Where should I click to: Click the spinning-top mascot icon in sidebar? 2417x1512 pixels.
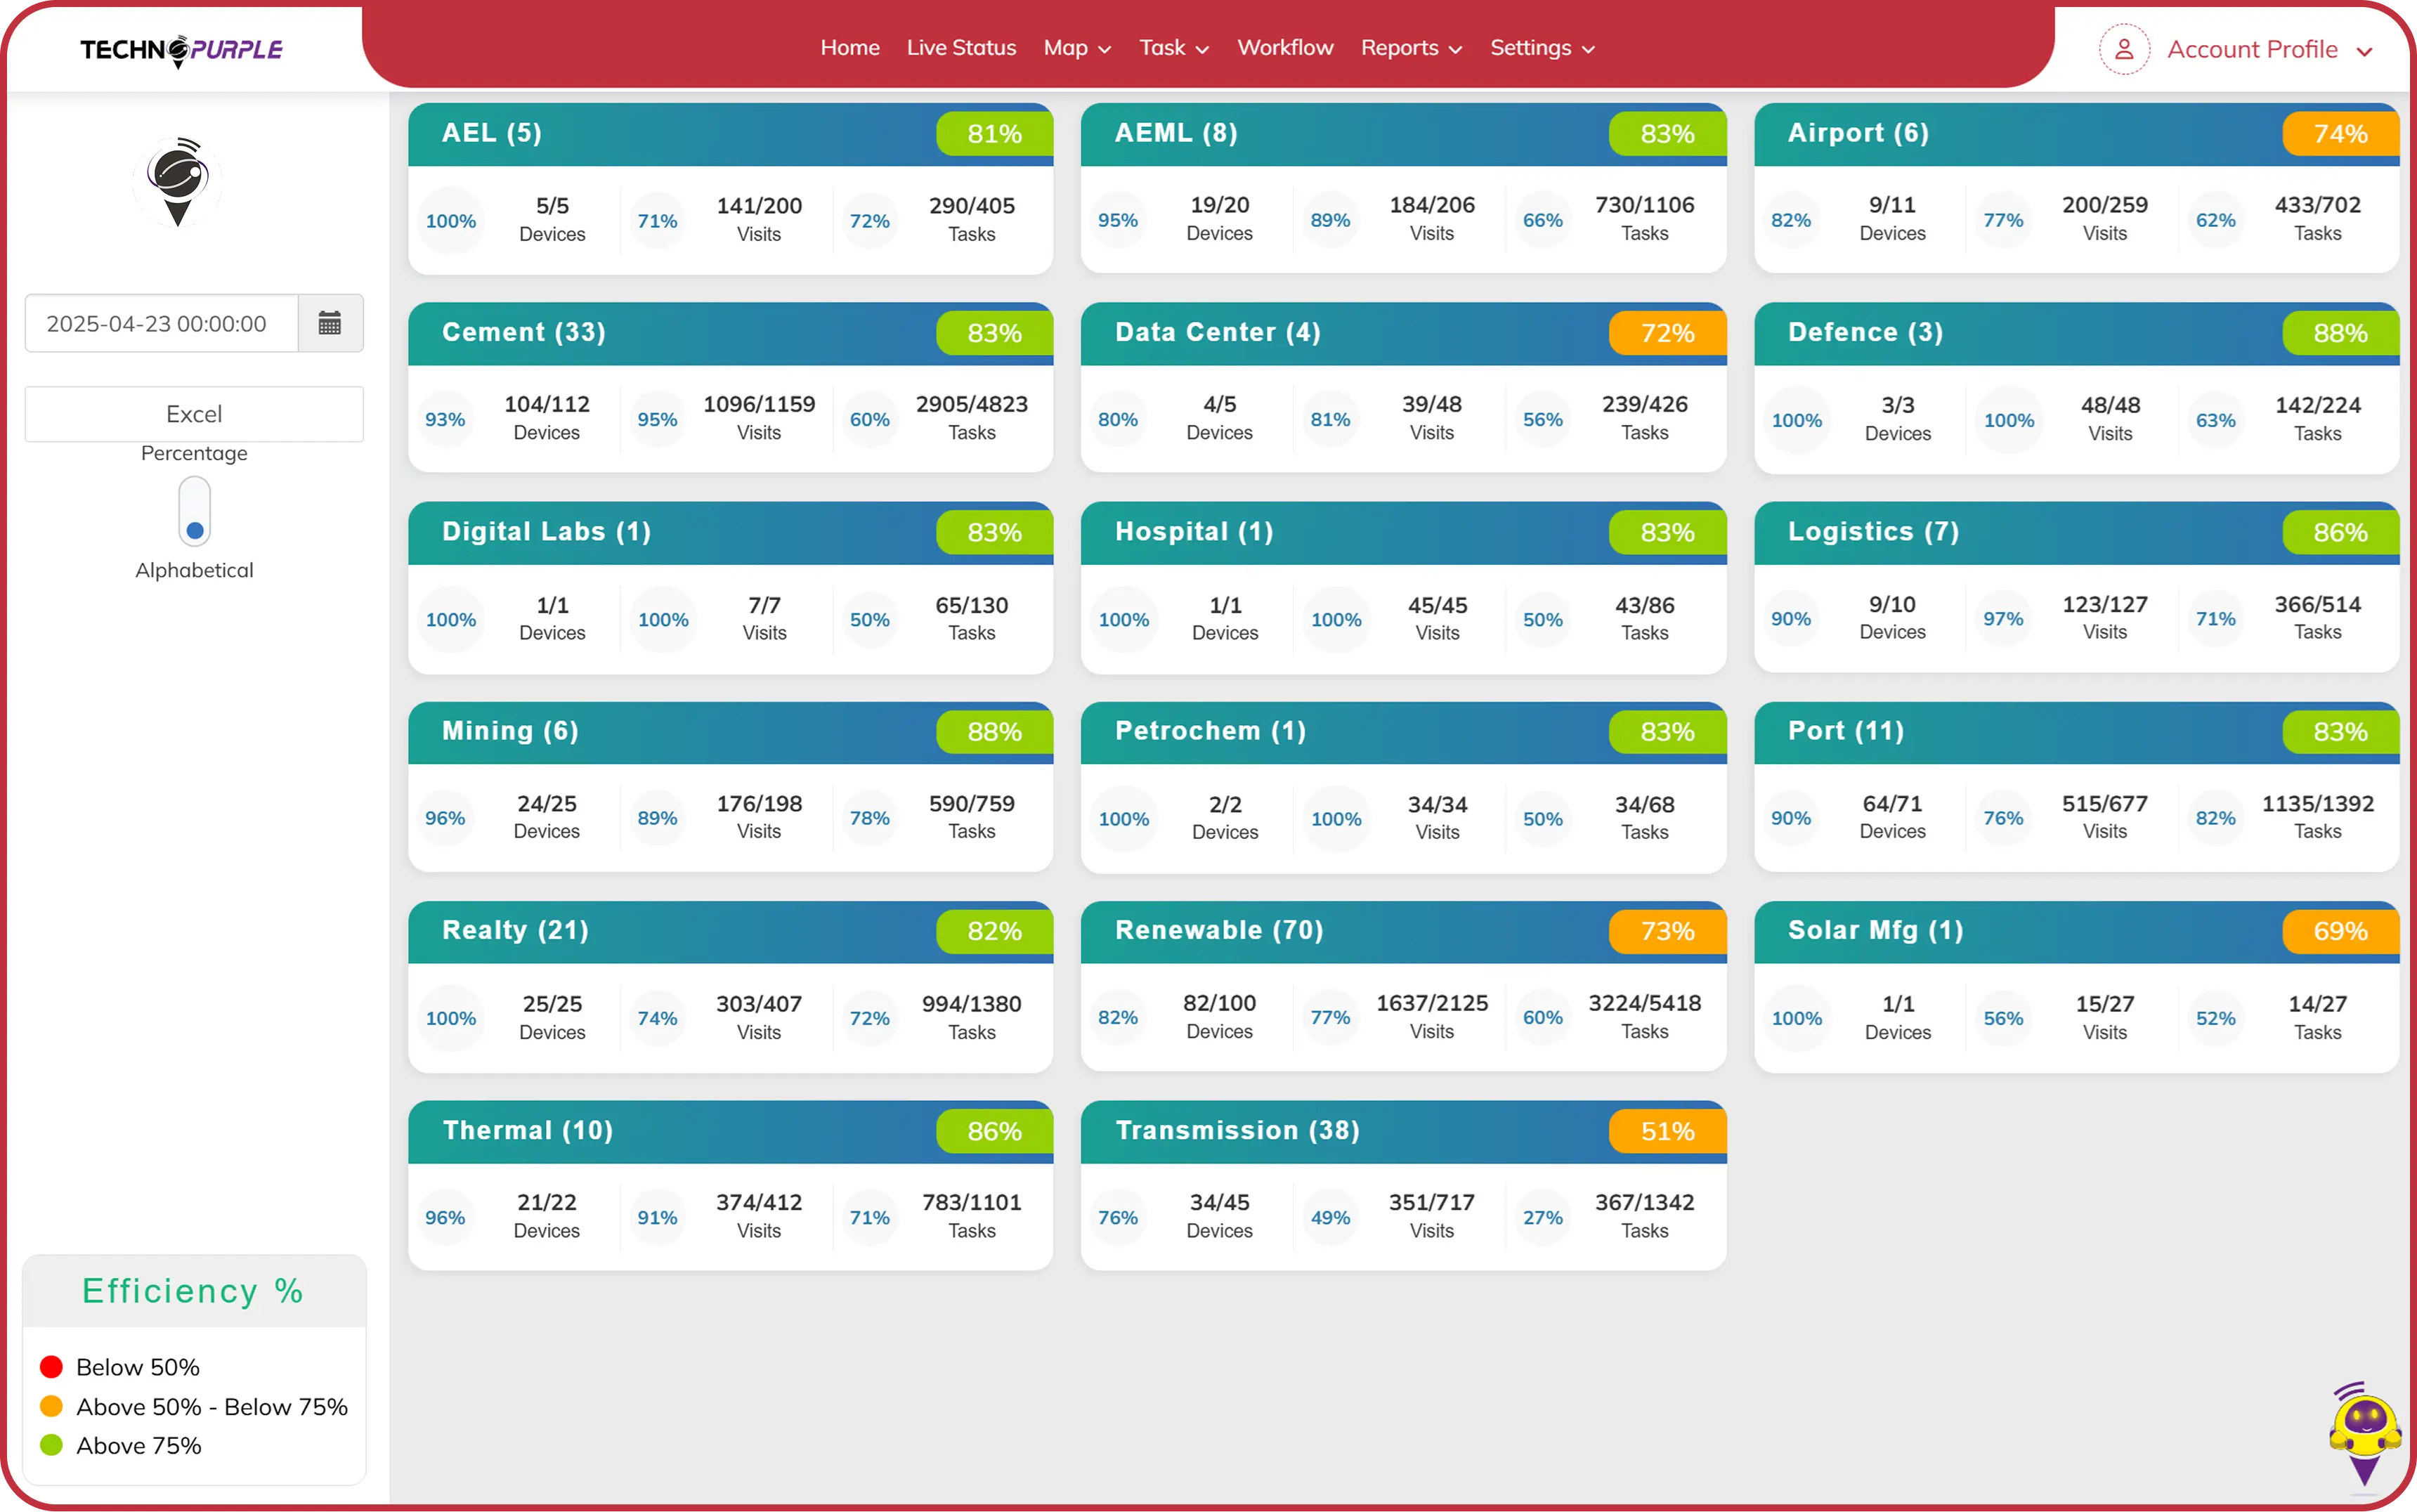point(178,182)
